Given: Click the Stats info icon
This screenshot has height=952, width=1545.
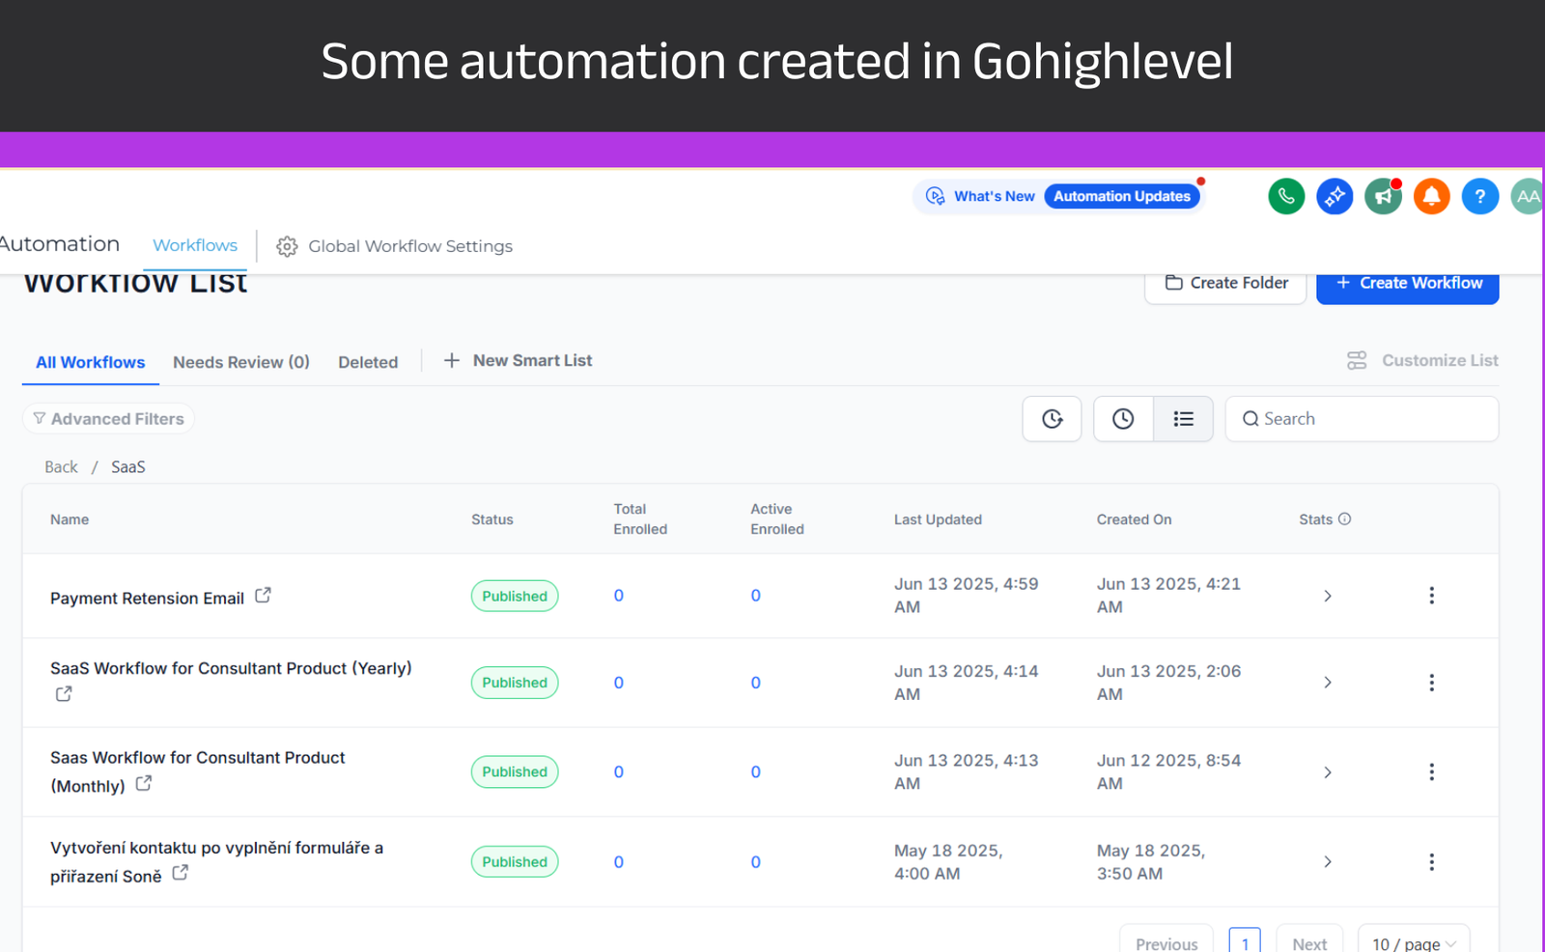Looking at the screenshot, I should [1344, 519].
